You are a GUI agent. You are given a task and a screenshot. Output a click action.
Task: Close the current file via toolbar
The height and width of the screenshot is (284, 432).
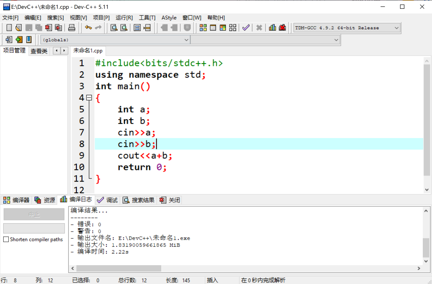click(48, 28)
